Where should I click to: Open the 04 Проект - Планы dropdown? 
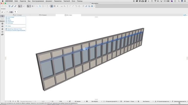[129, 101]
